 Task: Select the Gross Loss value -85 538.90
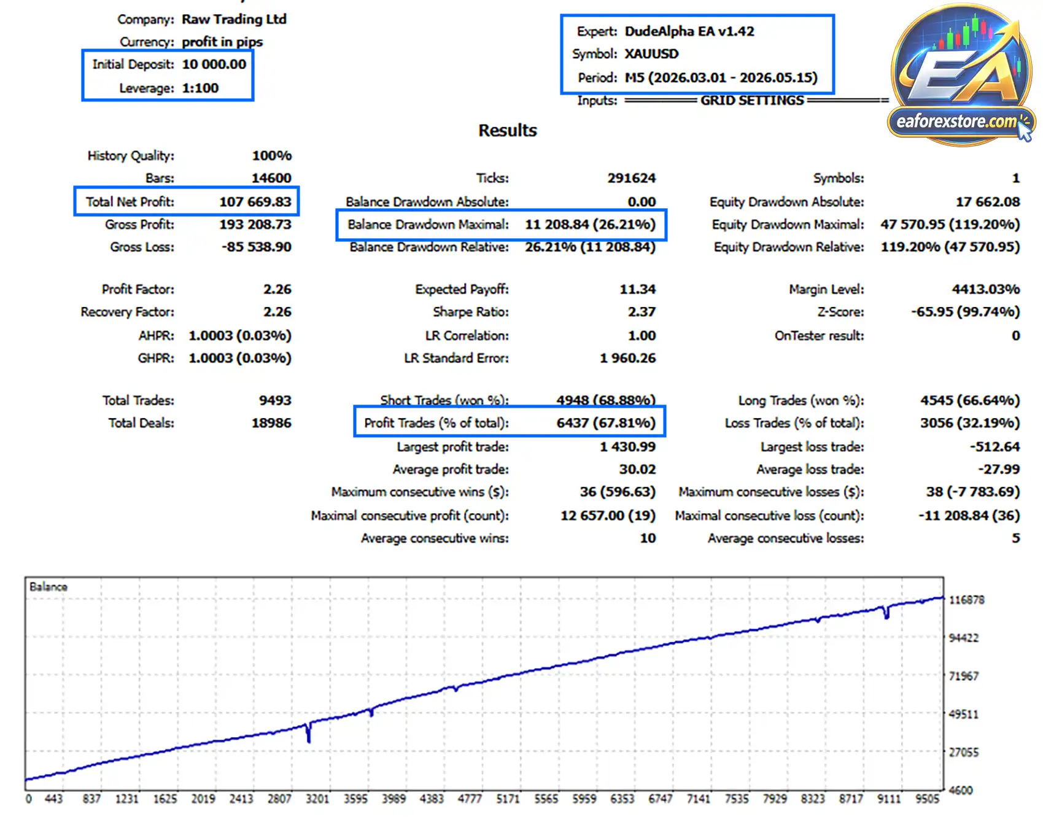pos(257,247)
